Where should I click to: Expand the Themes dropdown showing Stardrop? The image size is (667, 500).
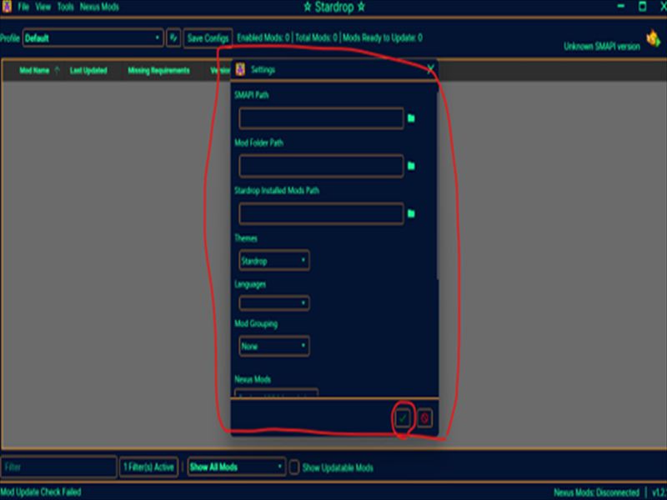pos(274,261)
